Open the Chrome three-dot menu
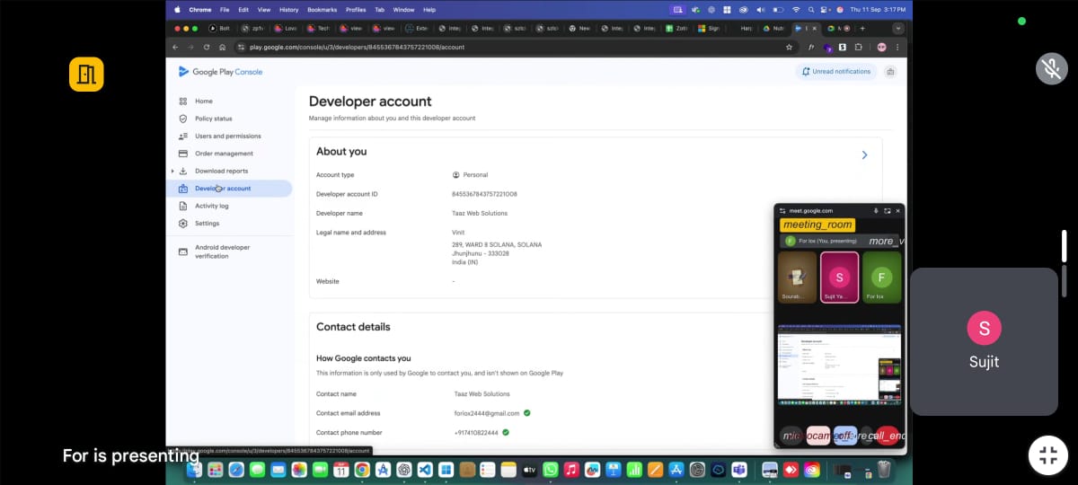 pyautogui.click(x=897, y=47)
